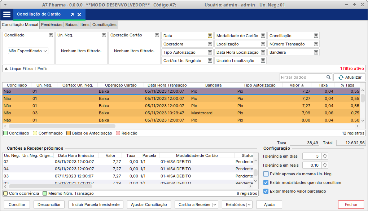Click the Modalidade de Cartão funnel icon

click(263, 36)
